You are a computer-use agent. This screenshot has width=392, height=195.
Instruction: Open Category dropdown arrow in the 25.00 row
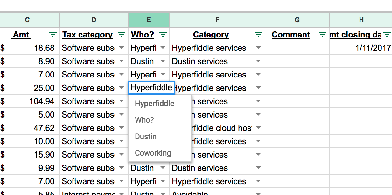click(x=258, y=88)
